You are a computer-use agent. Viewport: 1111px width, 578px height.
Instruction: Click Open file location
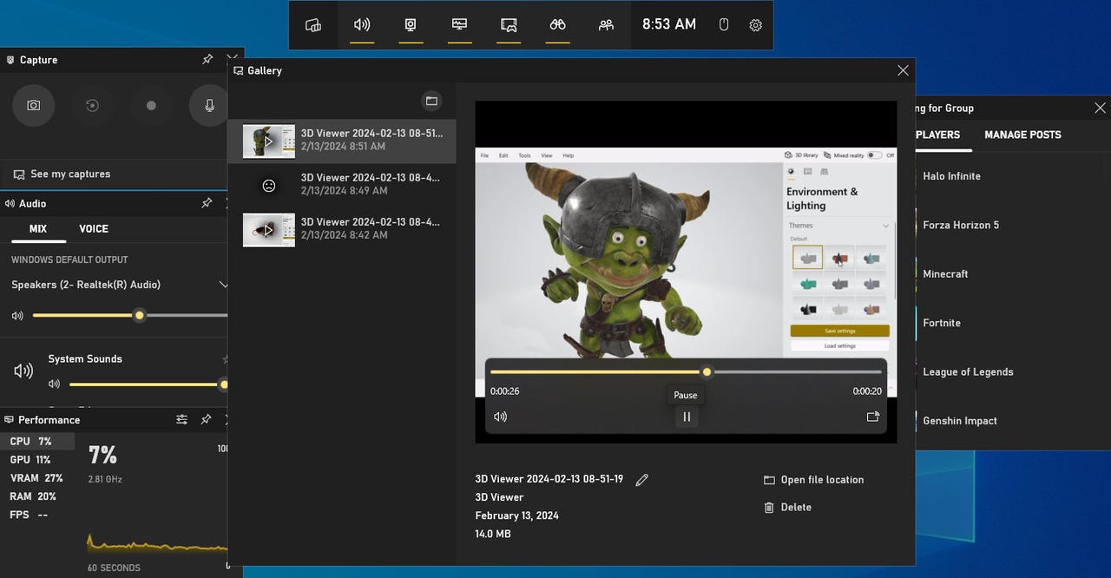tap(813, 480)
